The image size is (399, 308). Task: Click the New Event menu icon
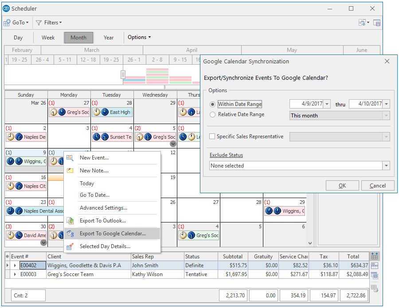[x=70, y=158]
